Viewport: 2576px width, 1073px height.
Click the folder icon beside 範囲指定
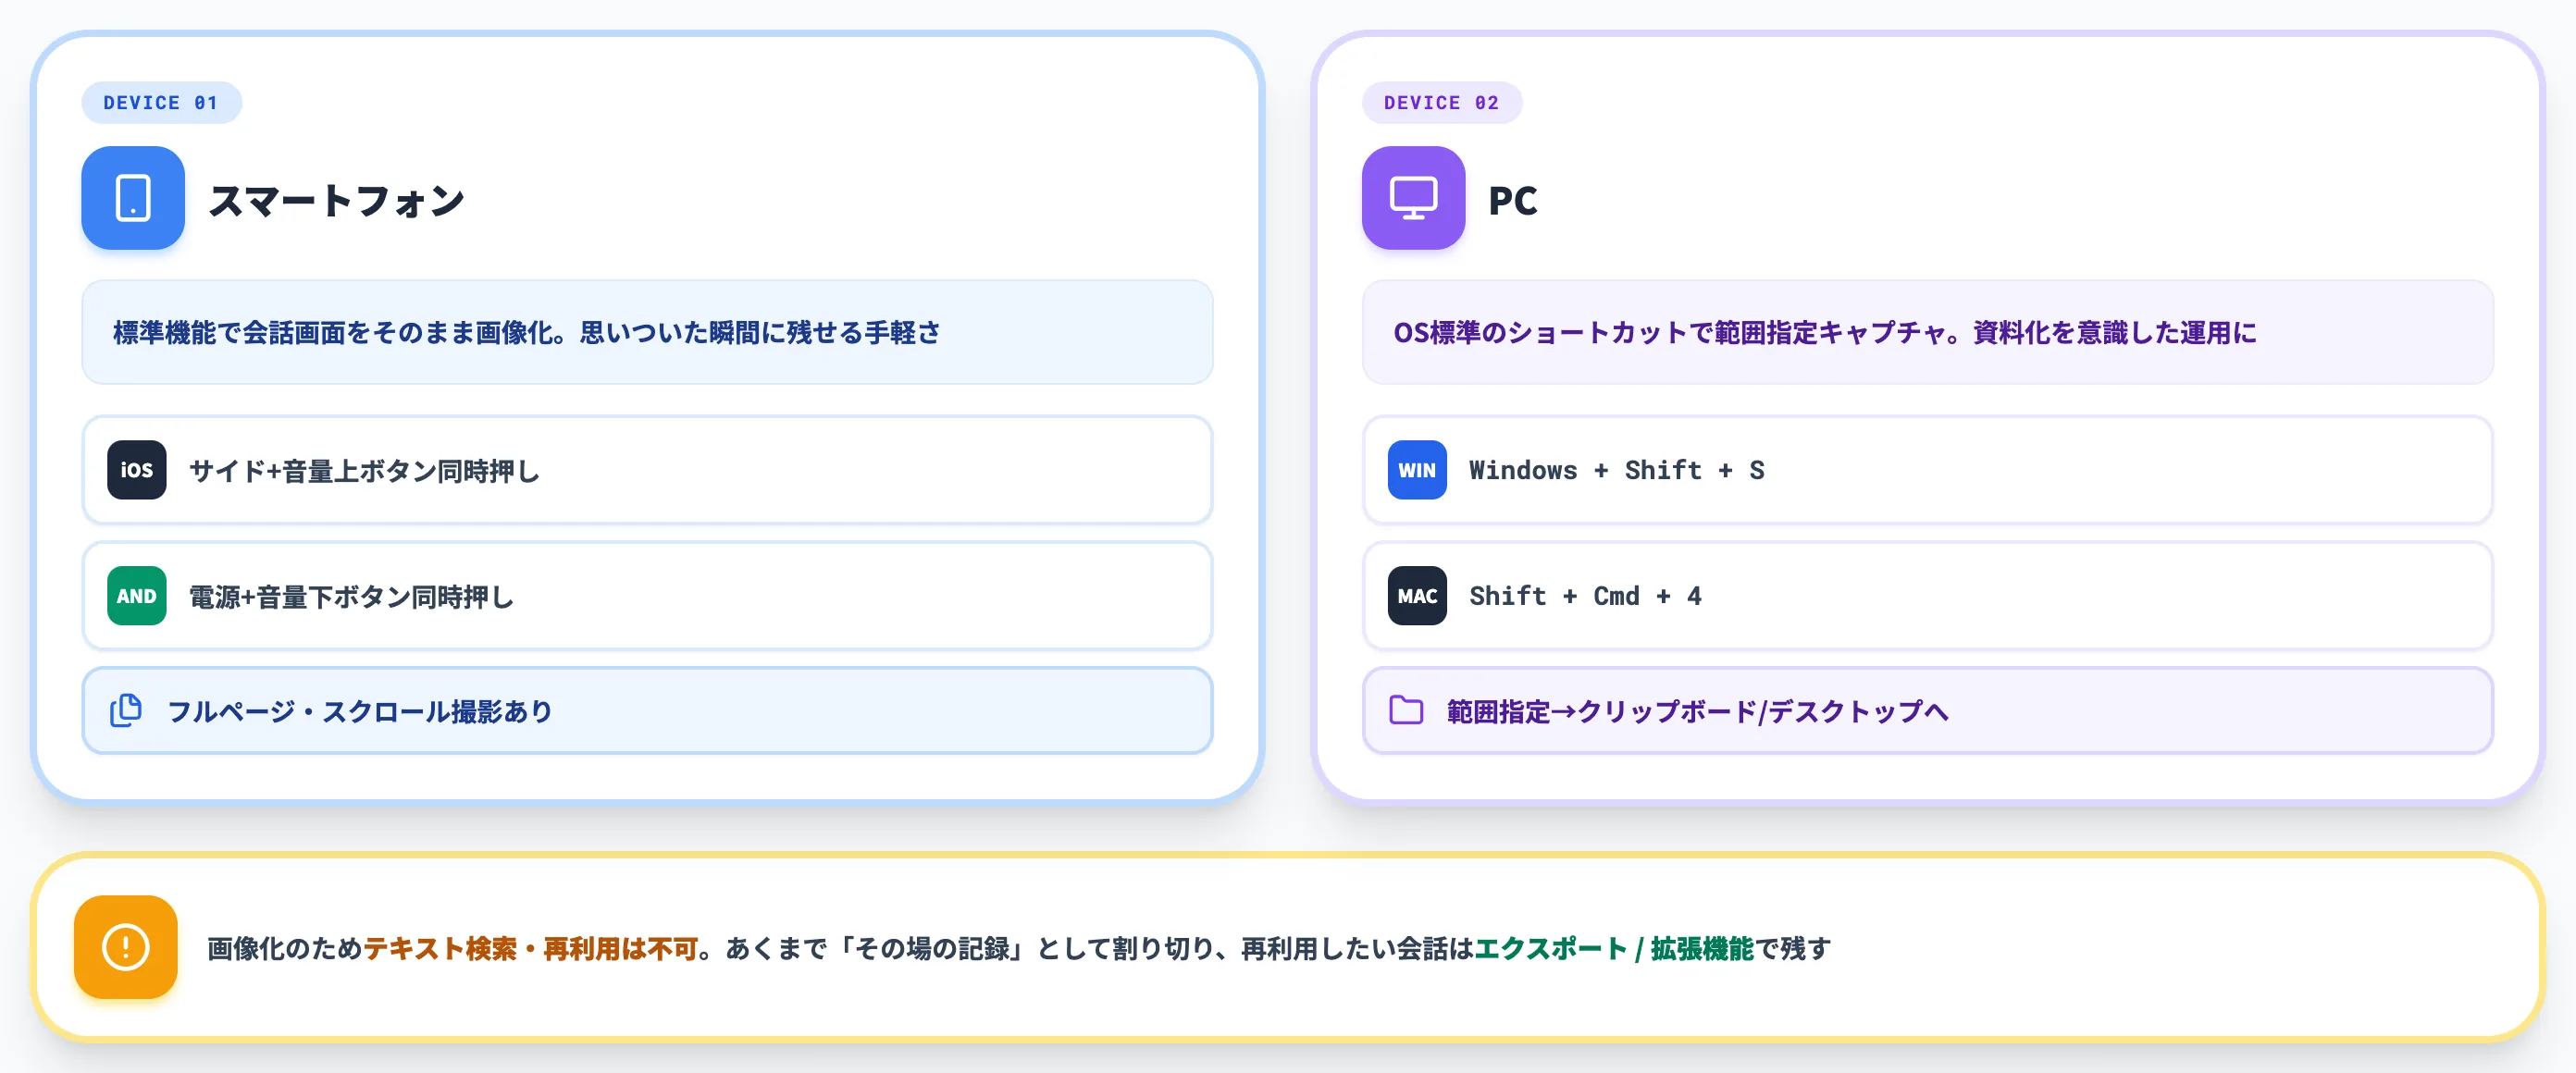pyautogui.click(x=1406, y=711)
